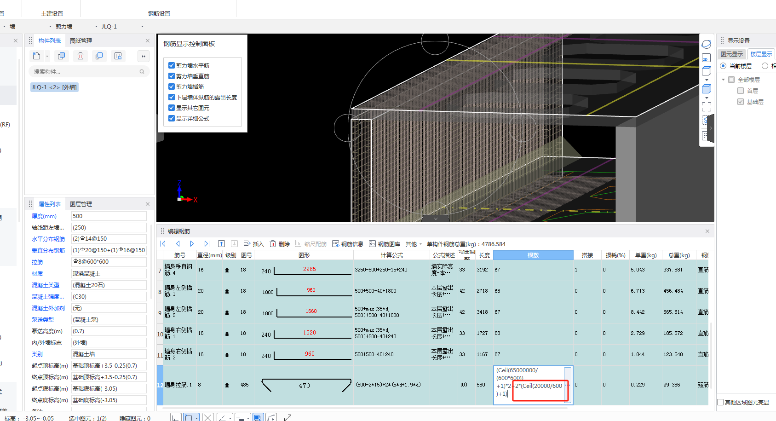Click 删除 button in rebar editor
The image size is (776, 421).
pos(280,244)
